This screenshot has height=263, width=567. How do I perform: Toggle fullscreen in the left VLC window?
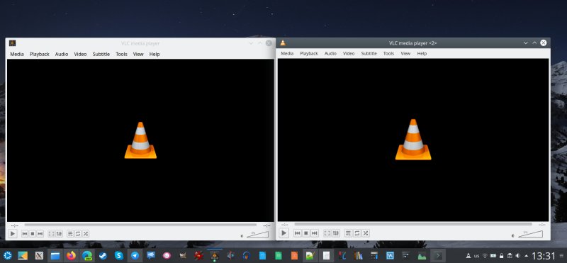click(x=51, y=234)
